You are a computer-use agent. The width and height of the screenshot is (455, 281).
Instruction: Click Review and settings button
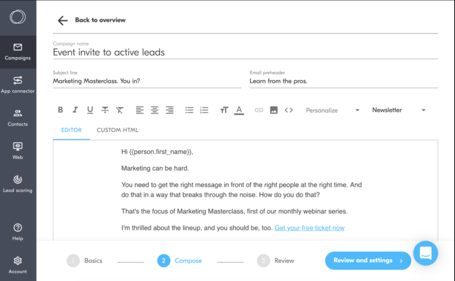[x=367, y=260]
